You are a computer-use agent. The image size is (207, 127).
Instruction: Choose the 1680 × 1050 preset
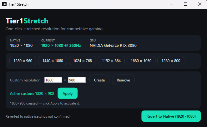tap(141, 61)
